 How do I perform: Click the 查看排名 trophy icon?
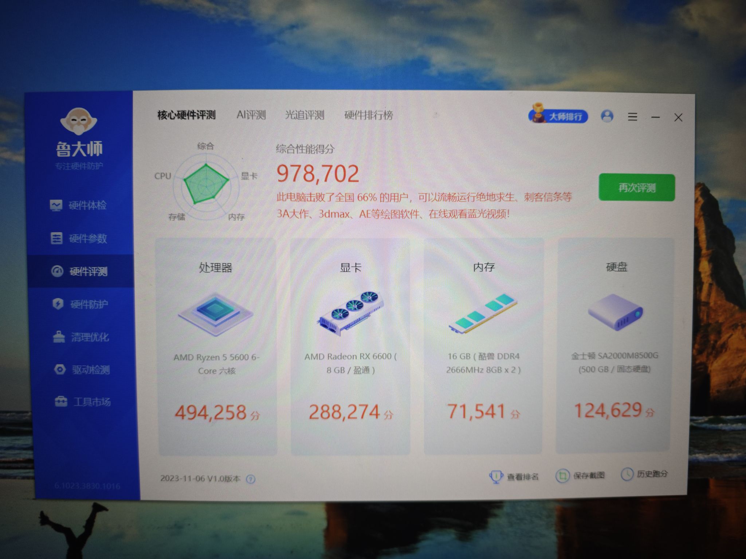496,476
